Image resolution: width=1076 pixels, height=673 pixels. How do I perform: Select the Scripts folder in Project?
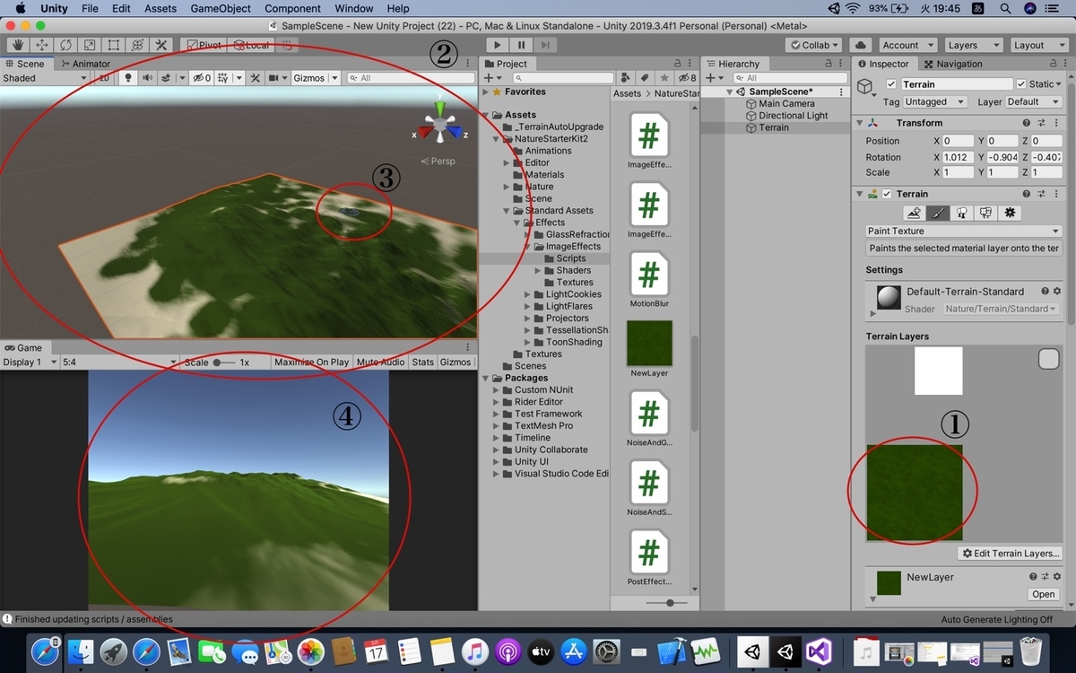570,258
